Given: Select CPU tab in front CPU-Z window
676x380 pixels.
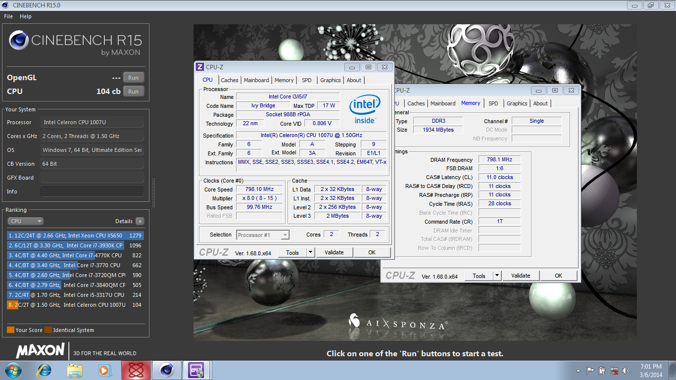Looking at the screenshot, I should coord(208,80).
